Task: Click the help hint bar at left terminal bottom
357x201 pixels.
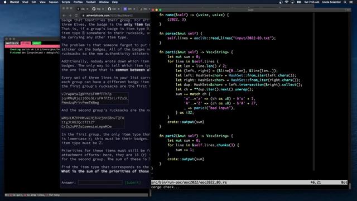Action: (x=76, y=195)
